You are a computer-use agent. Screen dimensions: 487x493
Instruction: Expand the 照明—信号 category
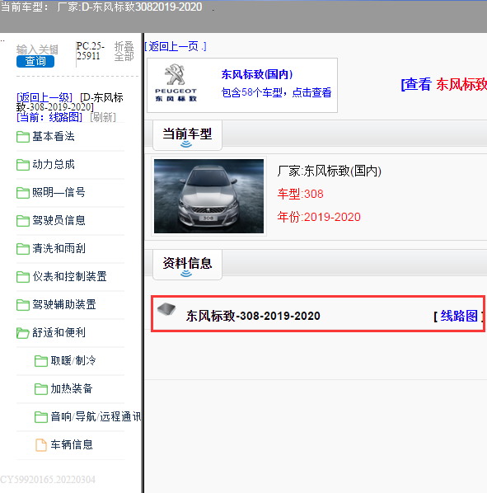(x=59, y=192)
